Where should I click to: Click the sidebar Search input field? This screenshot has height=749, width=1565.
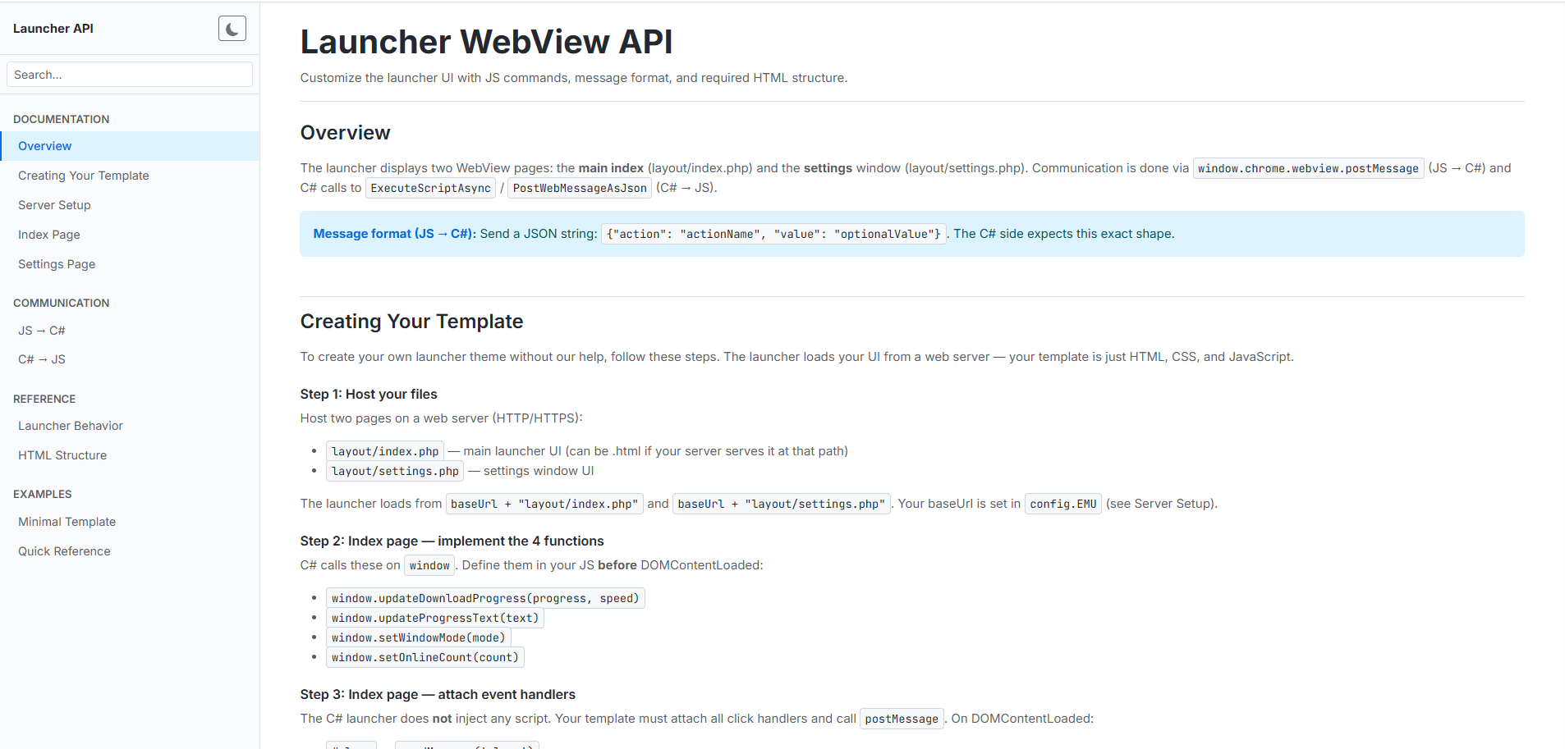[x=130, y=75]
